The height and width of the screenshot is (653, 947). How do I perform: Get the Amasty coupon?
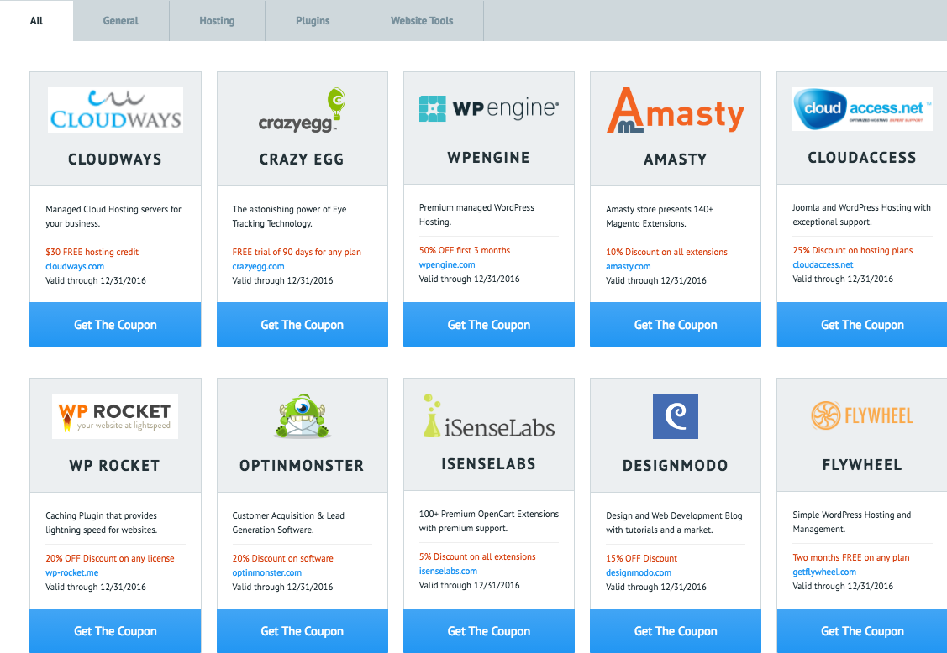(676, 325)
